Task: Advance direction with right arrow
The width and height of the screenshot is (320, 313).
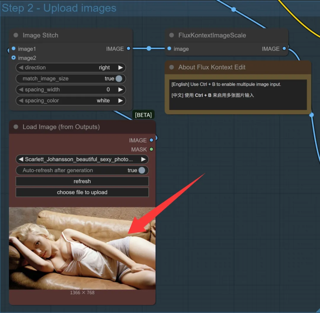Action: tap(121, 68)
